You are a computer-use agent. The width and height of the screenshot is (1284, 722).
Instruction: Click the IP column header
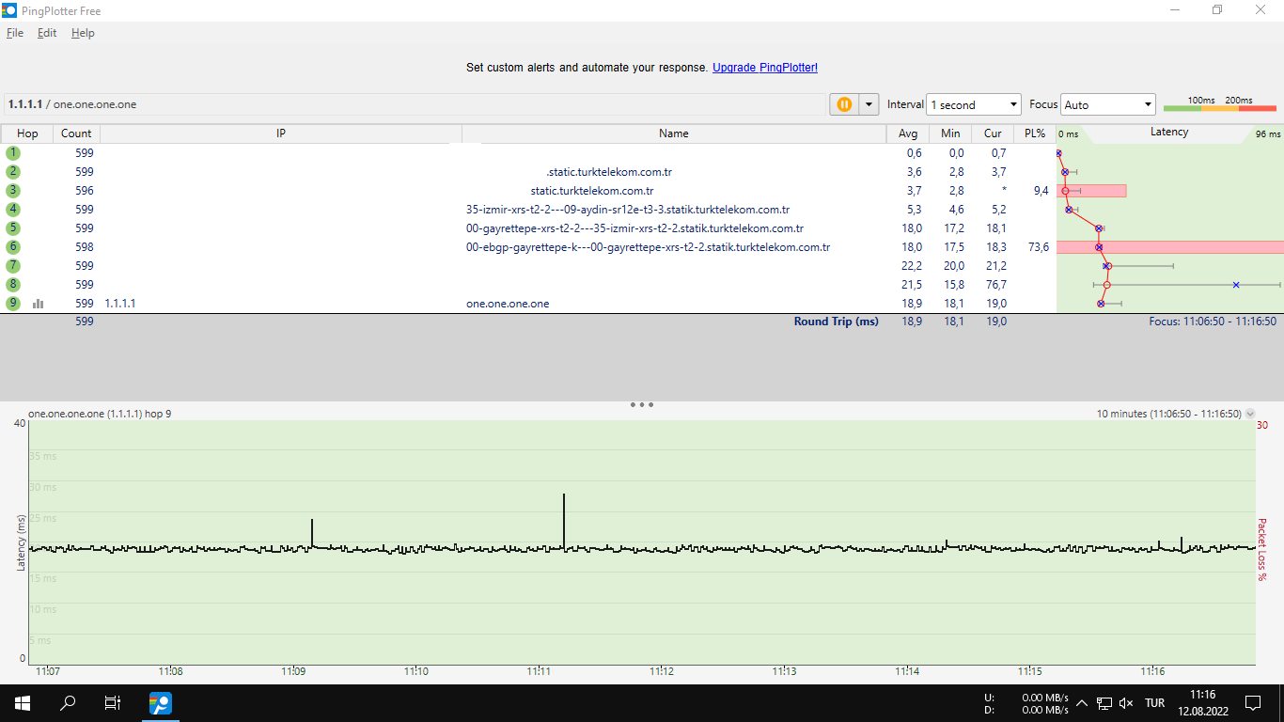tap(281, 133)
